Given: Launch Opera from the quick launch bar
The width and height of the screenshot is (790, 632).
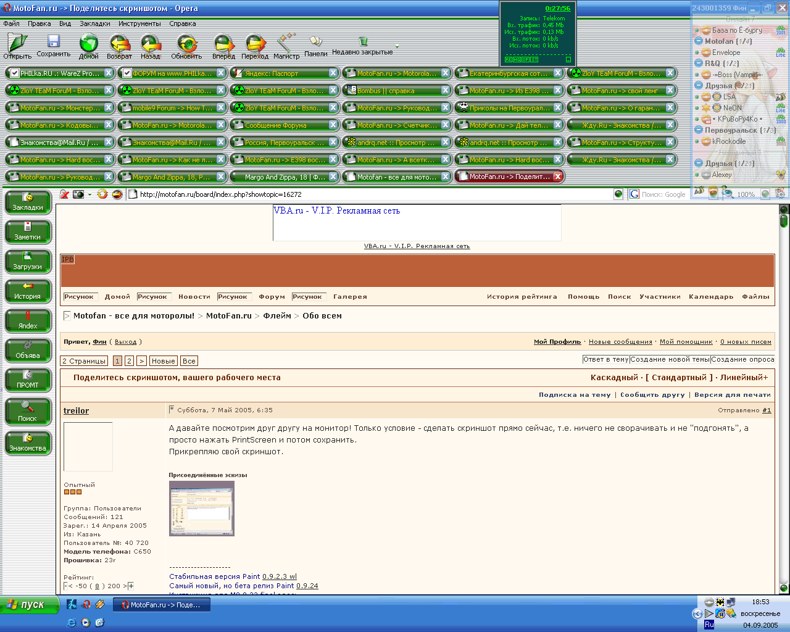Looking at the screenshot, I should click(x=86, y=604).
